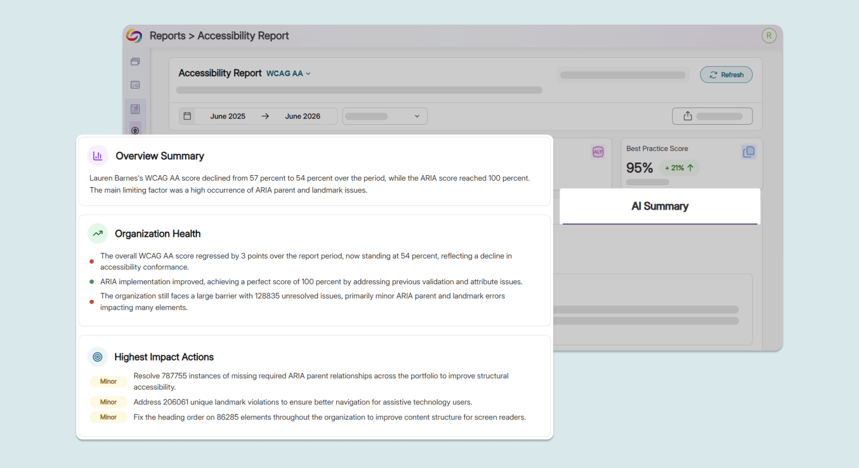Click the Highest Impact Actions heading

tap(164, 357)
